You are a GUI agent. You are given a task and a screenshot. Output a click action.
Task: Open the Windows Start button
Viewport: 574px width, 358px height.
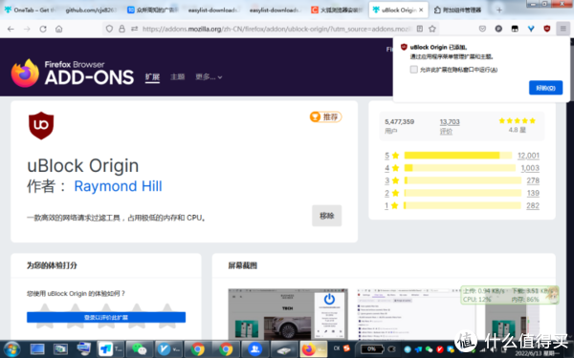coord(11,349)
